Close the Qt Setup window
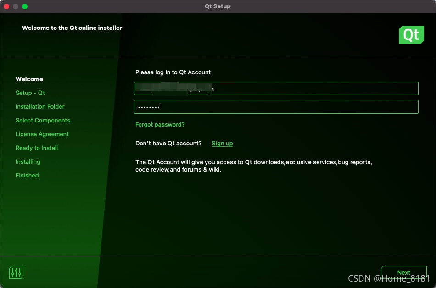Image resolution: width=436 pixels, height=288 pixels. click(x=6, y=6)
